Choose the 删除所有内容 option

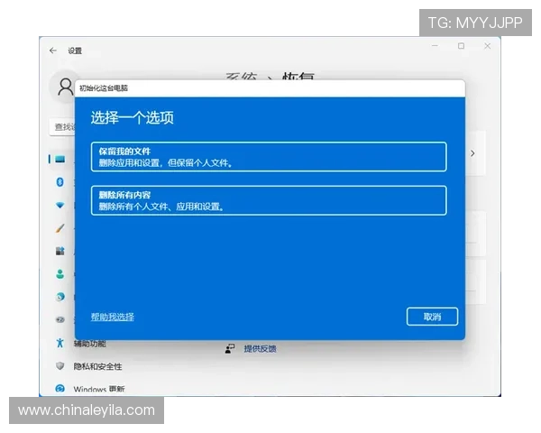[269, 200]
